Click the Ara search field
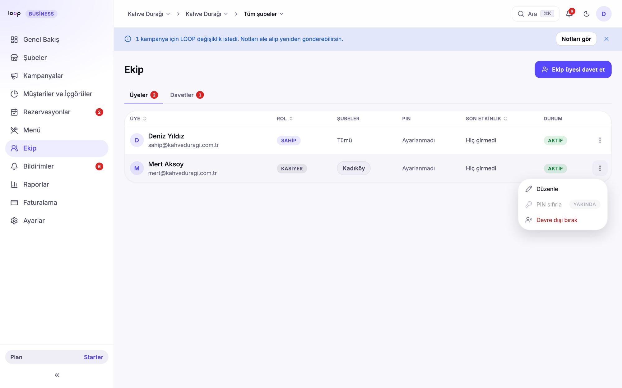Viewport: 622px width, 388px height. [536, 14]
